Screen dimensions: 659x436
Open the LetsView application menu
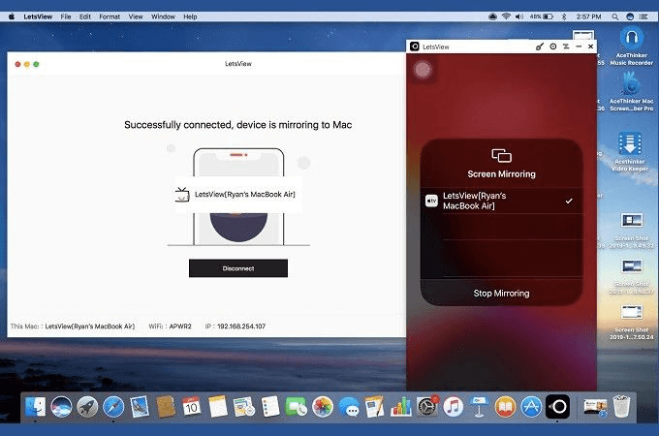click(38, 16)
